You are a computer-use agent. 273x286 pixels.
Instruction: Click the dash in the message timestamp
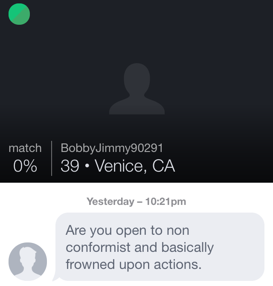click(x=139, y=201)
